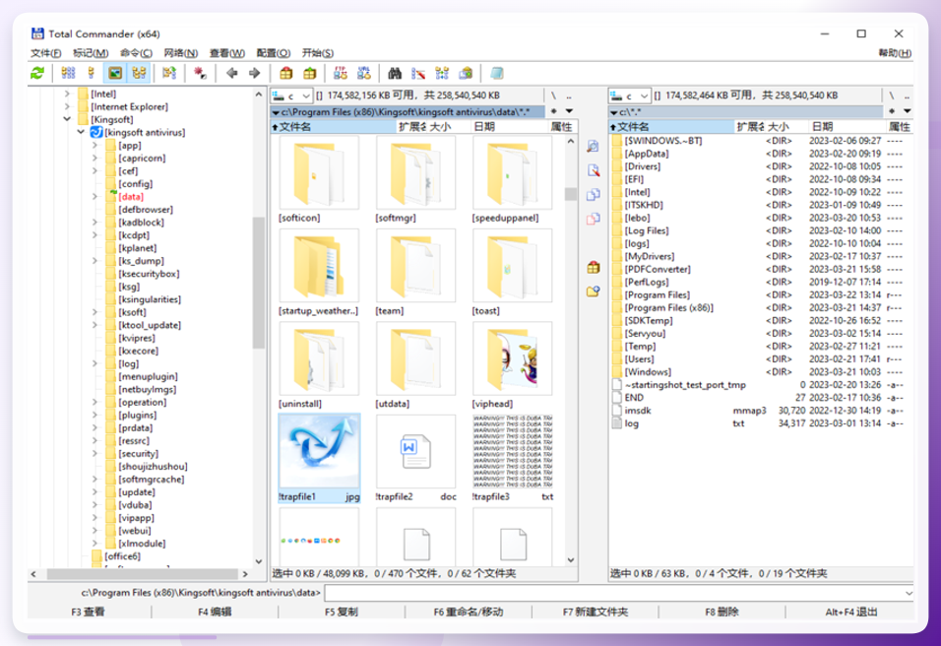Click the middle bar copy icon
This screenshot has height=646, width=941.
[x=593, y=195]
